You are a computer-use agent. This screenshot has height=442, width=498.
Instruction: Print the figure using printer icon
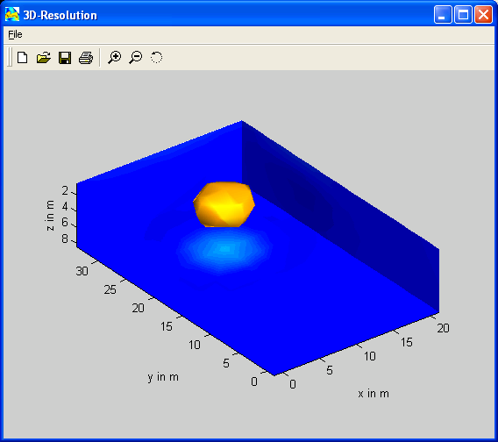(x=86, y=58)
